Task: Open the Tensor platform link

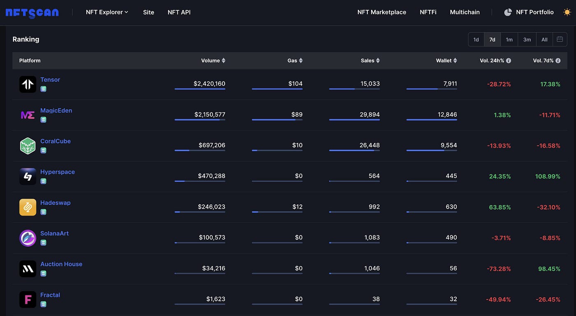Action: point(50,79)
